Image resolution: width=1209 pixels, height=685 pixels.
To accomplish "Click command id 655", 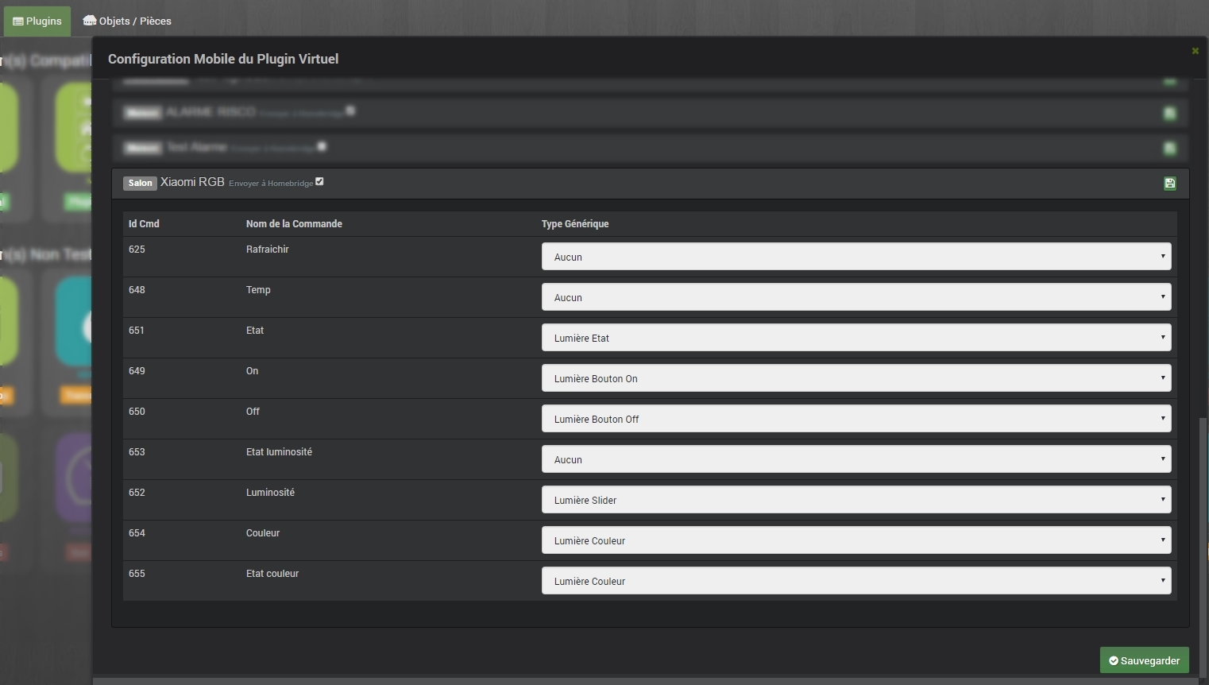I will [x=137, y=574].
